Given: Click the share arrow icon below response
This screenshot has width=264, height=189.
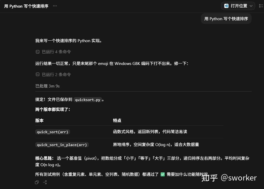Looking at the screenshot, I should (x=45, y=182).
